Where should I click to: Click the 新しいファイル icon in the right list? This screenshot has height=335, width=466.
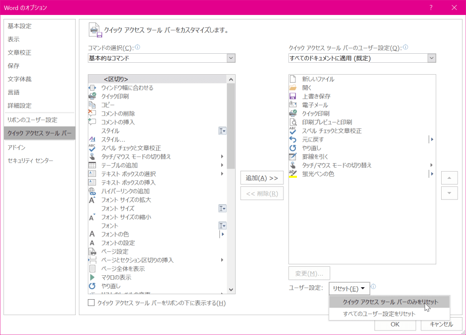pos(293,79)
